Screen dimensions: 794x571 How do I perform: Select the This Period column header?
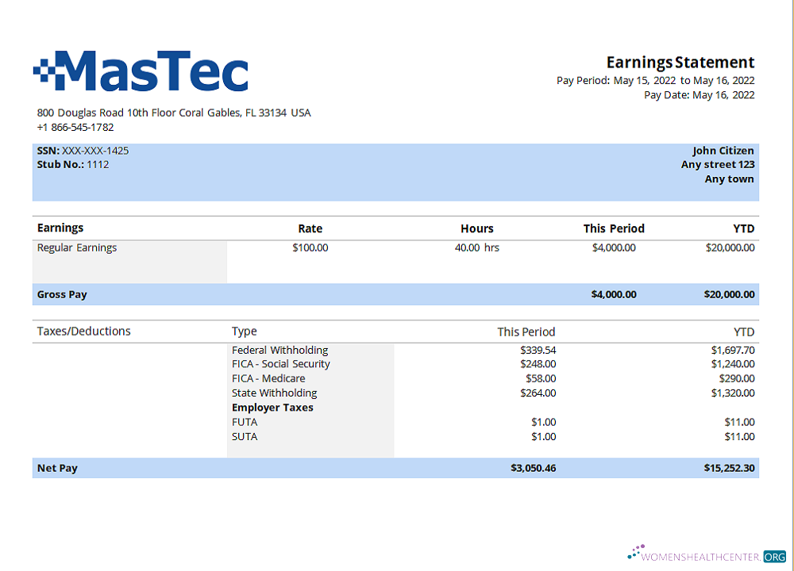pyautogui.click(x=614, y=228)
